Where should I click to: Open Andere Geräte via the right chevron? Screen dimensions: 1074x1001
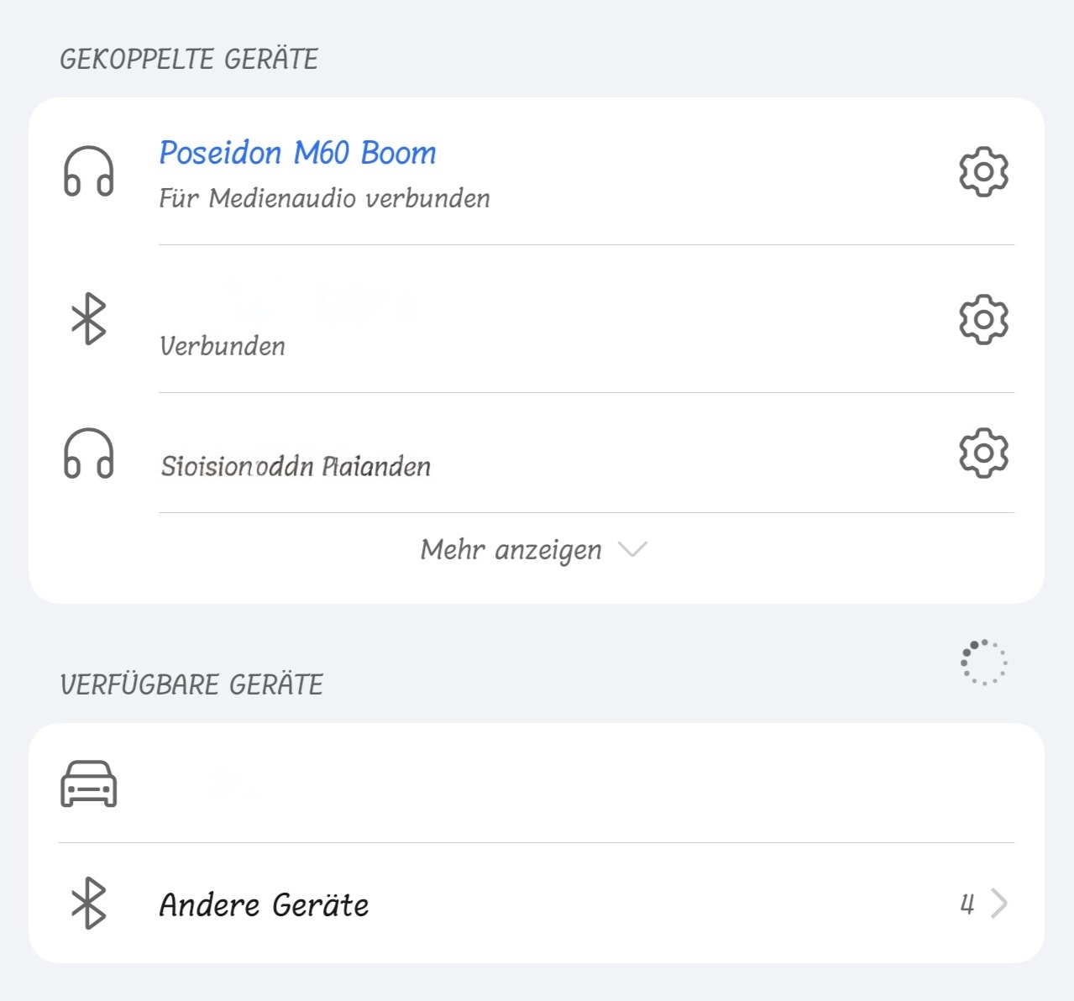[x=998, y=904]
